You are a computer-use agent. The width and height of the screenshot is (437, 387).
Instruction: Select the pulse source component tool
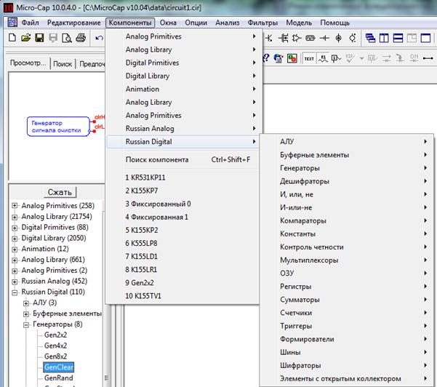pyautogui.click(x=310, y=38)
